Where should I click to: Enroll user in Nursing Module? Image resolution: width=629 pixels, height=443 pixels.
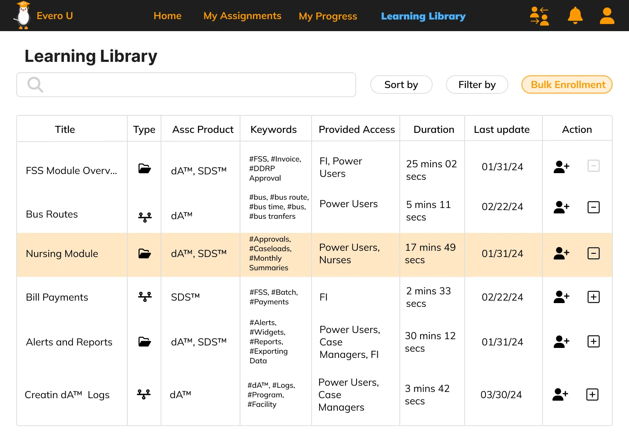(562, 253)
